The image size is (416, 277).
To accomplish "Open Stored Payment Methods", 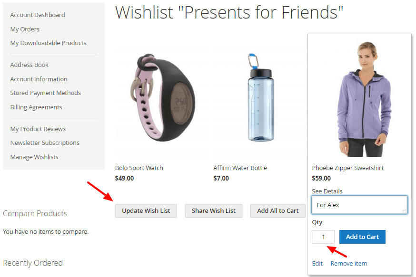I will (x=45, y=93).
